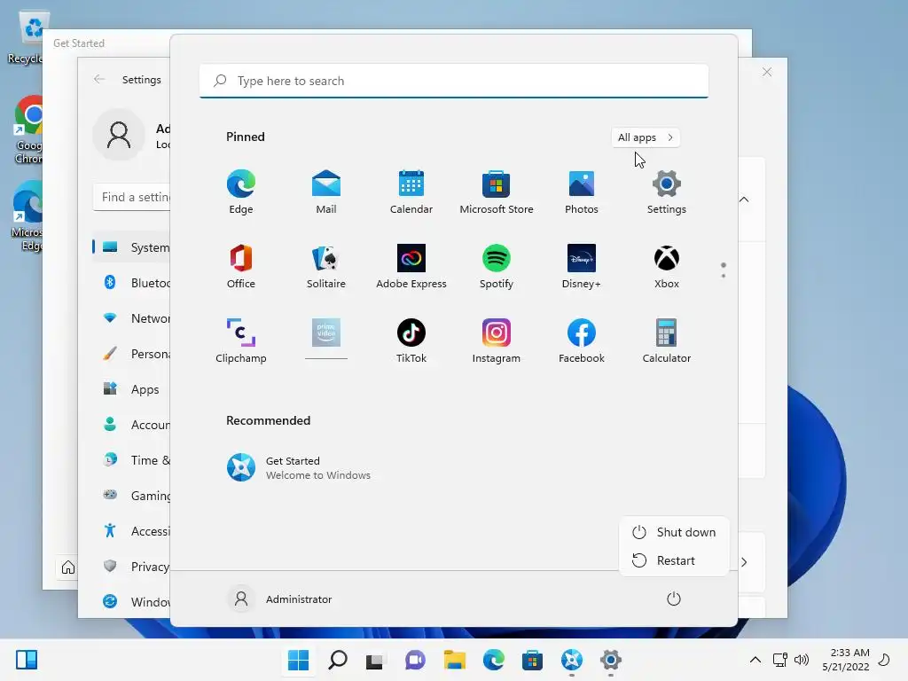This screenshot has height=681, width=908.
Task: Open Privacy category in Settings sidebar
Action: 131,567
